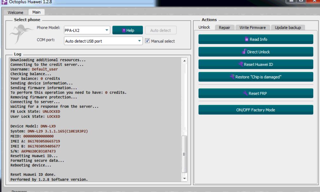Click Restore "Chip is damaged" button
Screen dimensions: 320x192
256,77
